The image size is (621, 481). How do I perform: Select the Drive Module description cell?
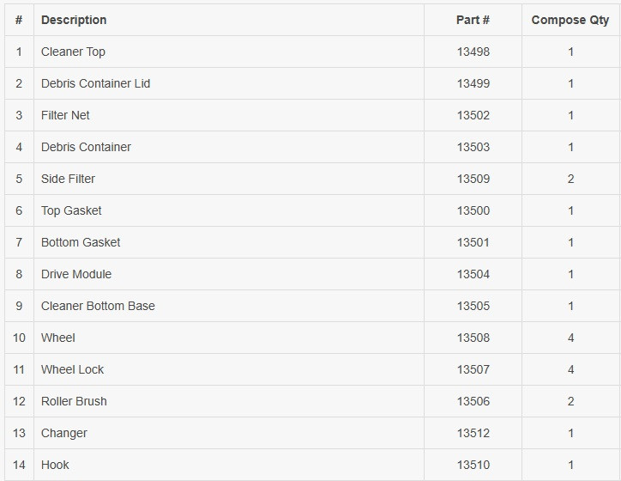(x=76, y=274)
